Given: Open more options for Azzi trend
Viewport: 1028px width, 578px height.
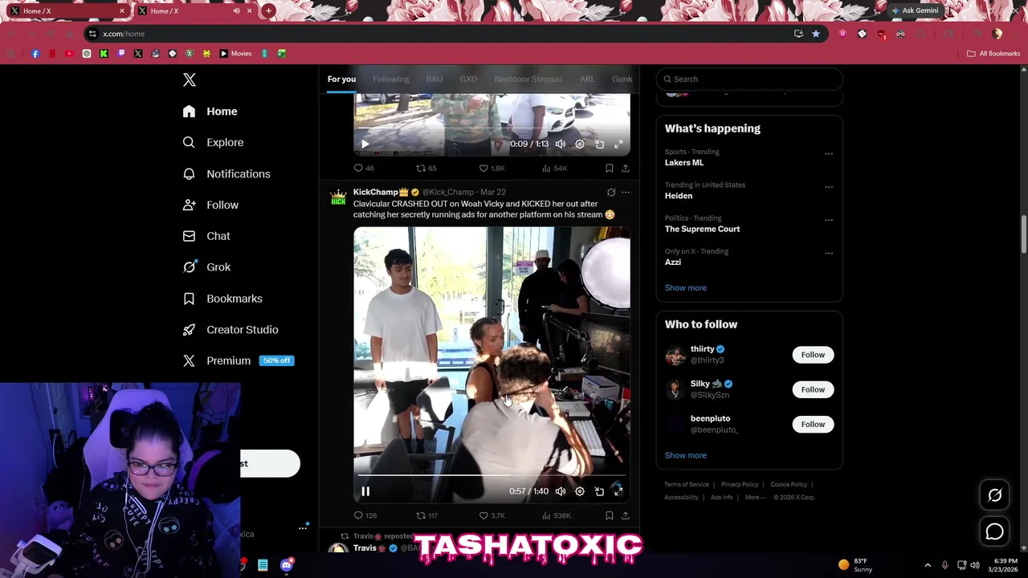Looking at the screenshot, I should click(829, 253).
